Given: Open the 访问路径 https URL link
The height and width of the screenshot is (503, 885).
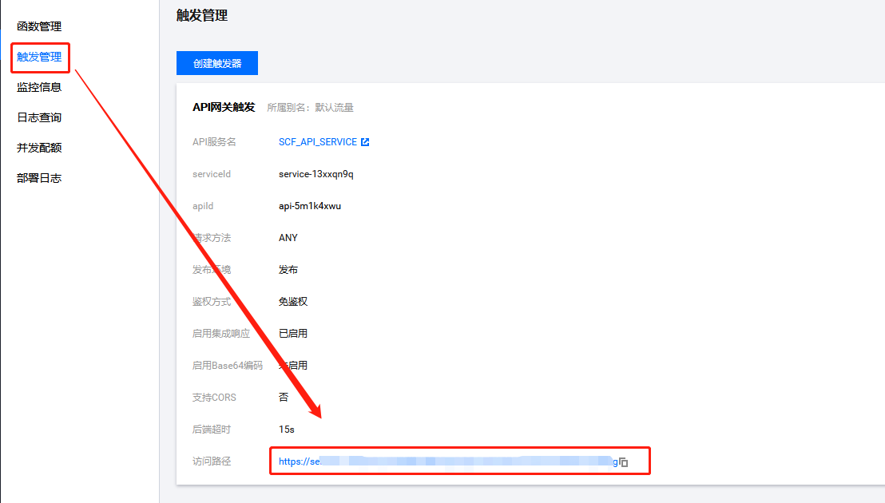Looking at the screenshot, I should (447, 461).
